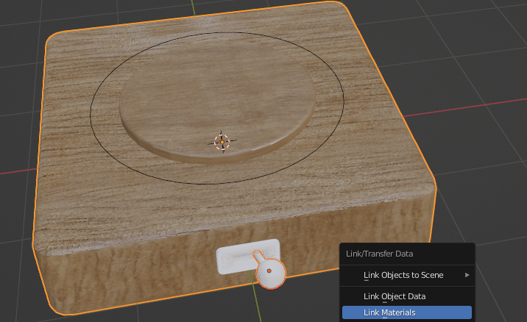This screenshot has height=322, width=527.
Task: Select the raised wooden disc
Action: pyautogui.click(x=217, y=101)
